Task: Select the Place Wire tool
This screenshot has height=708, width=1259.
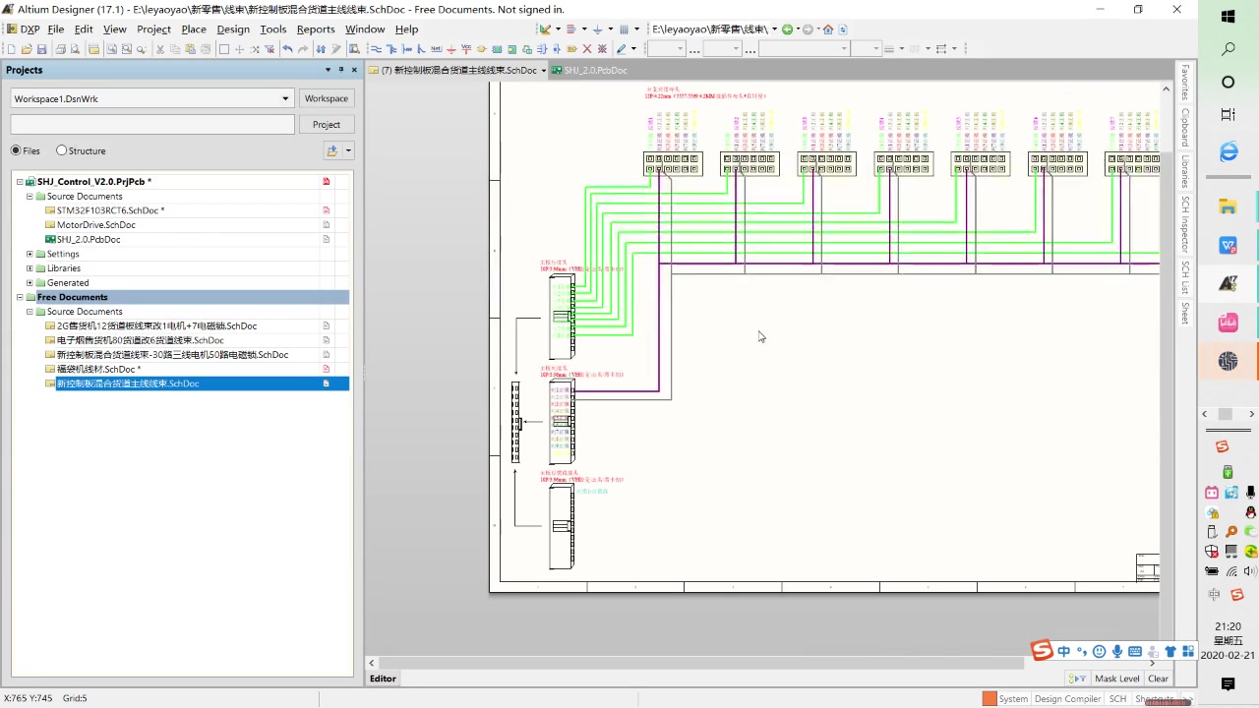Action: [x=377, y=48]
